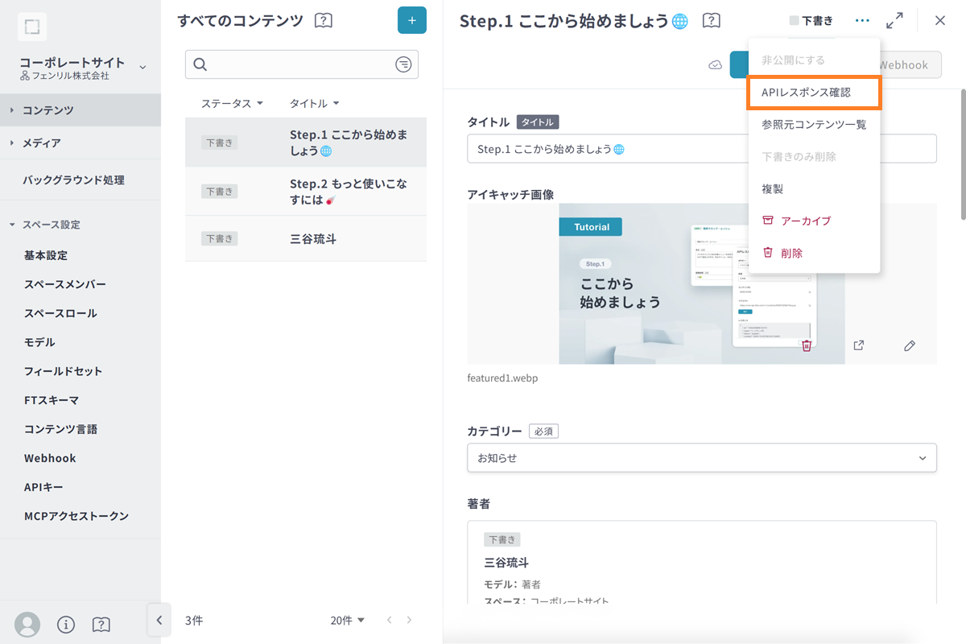Click the three-dot more actions icon
Viewport: 966px width, 644px height.
pos(862,20)
